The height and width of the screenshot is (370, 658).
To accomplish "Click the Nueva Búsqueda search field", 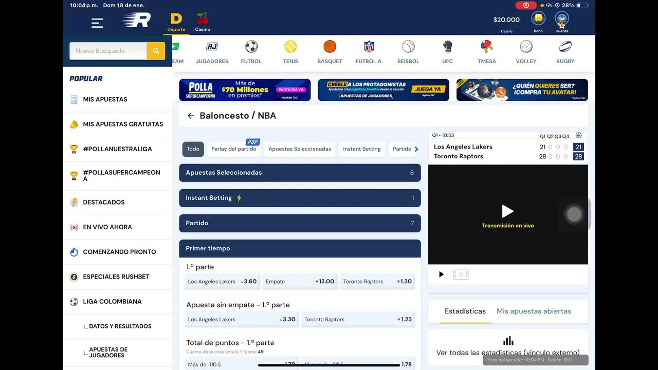I will click(x=108, y=51).
